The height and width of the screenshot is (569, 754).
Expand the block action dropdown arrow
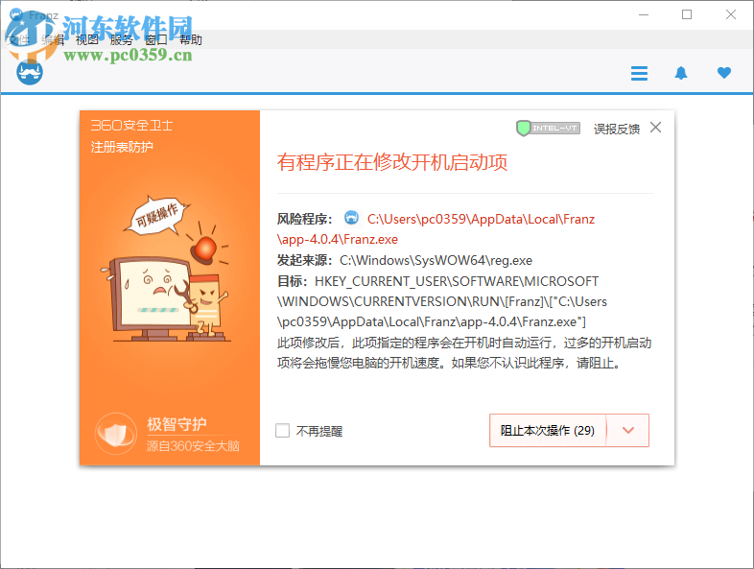pyautogui.click(x=628, y=431)
